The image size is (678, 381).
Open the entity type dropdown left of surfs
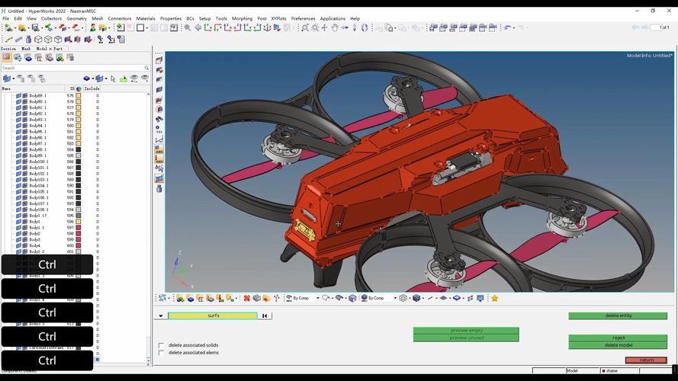(x=161, y=315)
